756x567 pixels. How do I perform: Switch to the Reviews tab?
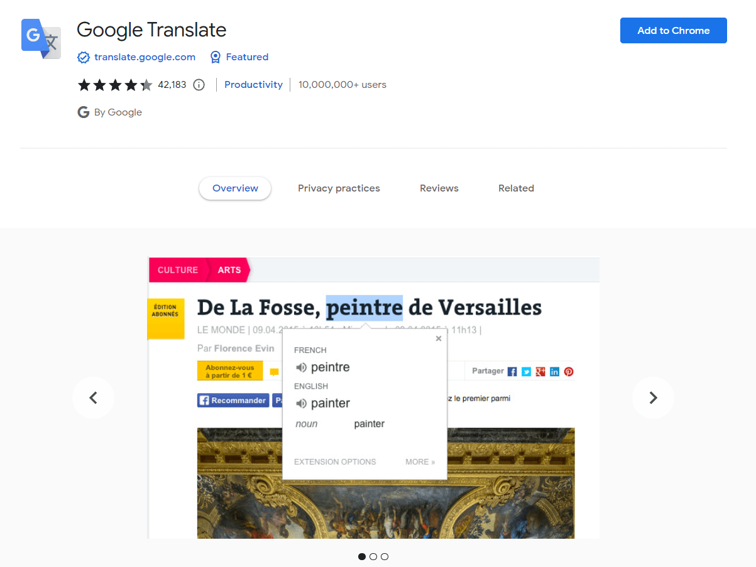tap(439, 188)
